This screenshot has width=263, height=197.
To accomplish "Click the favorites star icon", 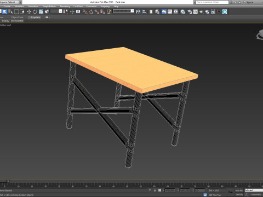I will coord(239,2).
